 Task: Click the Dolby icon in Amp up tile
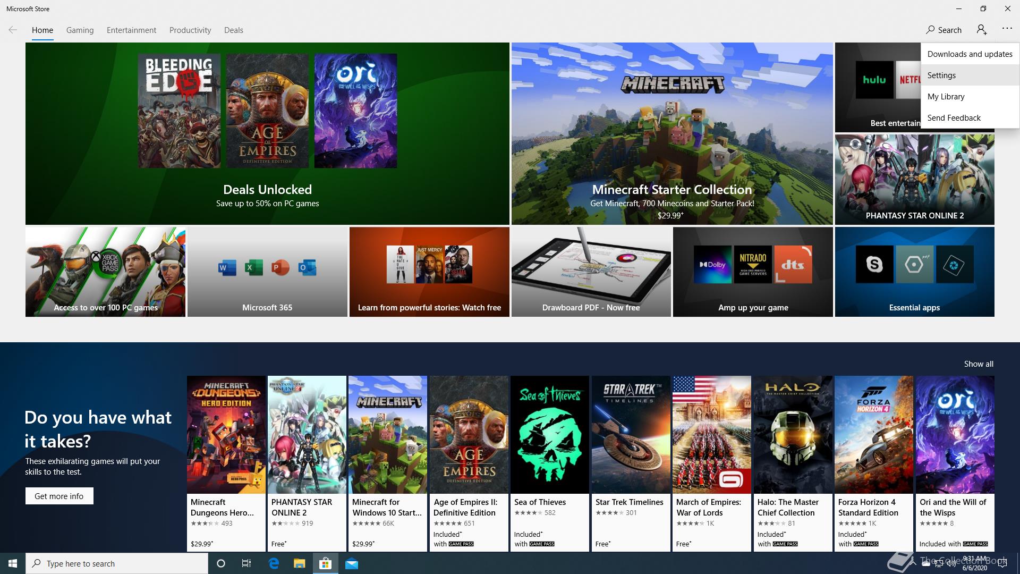712,264
